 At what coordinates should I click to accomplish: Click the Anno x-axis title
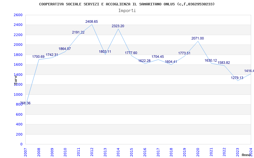coord(246,155)
